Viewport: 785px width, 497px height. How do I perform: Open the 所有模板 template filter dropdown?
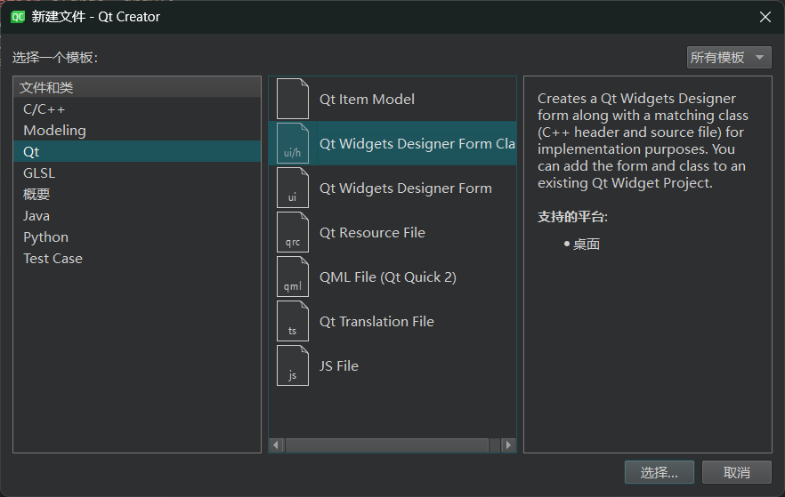[728, 58]
